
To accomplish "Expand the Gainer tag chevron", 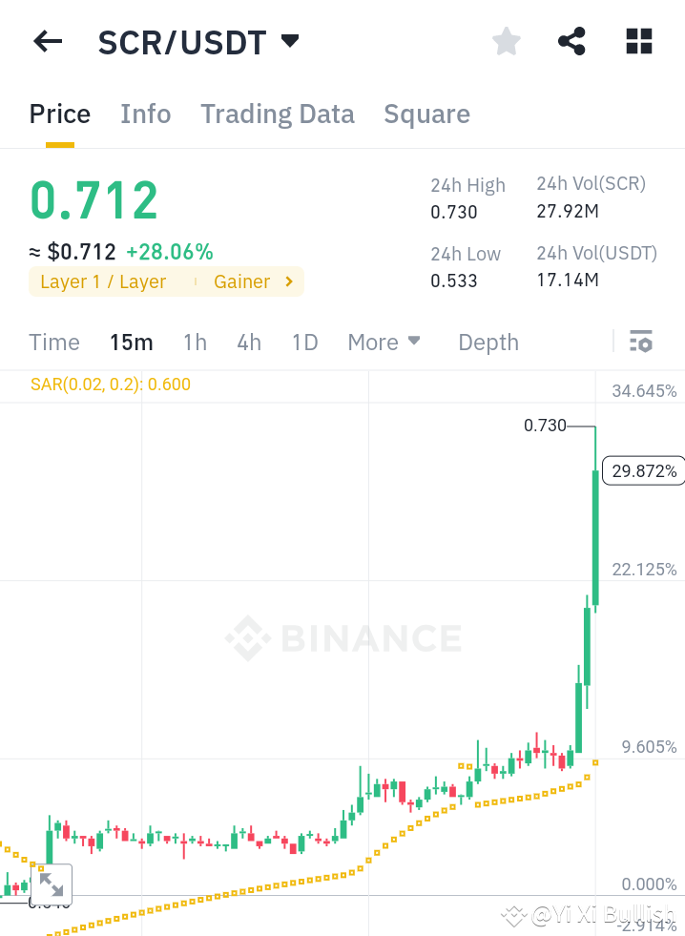I will pos(288,281).
